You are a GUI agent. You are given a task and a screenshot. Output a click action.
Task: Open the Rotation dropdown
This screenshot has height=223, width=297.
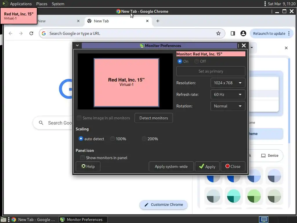point(228,106)
